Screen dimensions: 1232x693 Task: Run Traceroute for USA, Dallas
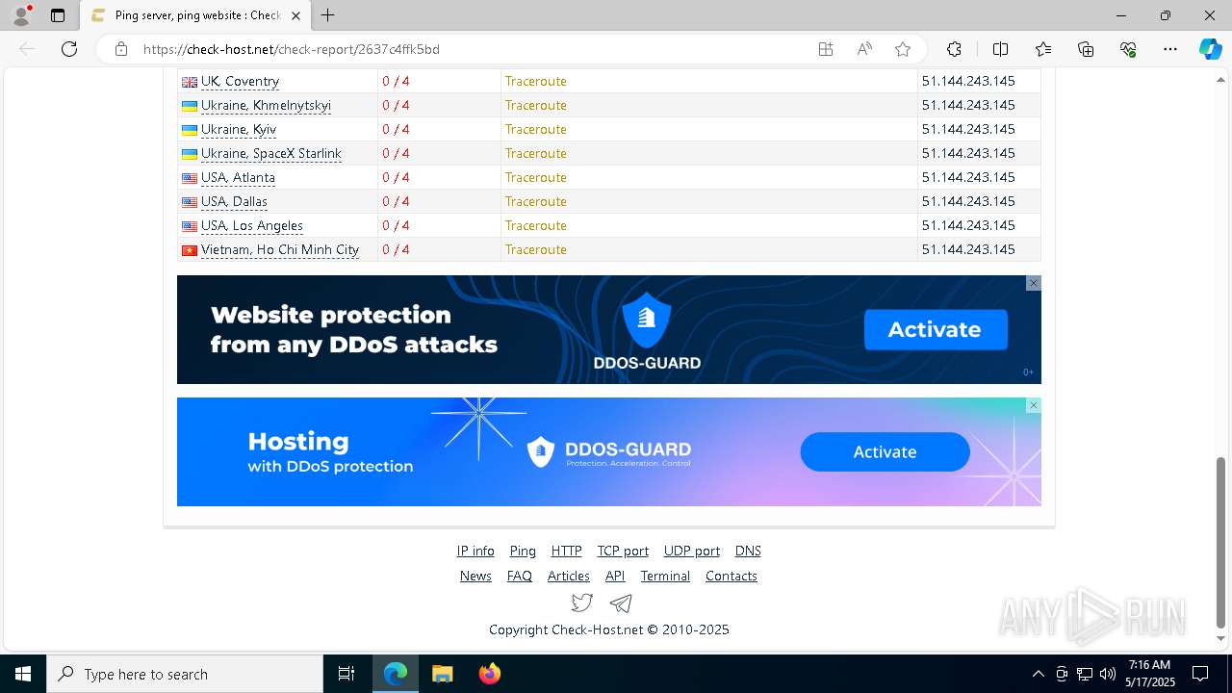535,201
